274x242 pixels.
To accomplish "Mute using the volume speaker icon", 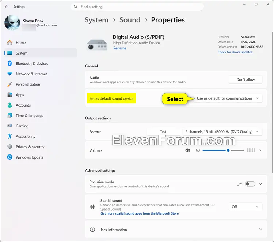I will click(x=187, y=150).
